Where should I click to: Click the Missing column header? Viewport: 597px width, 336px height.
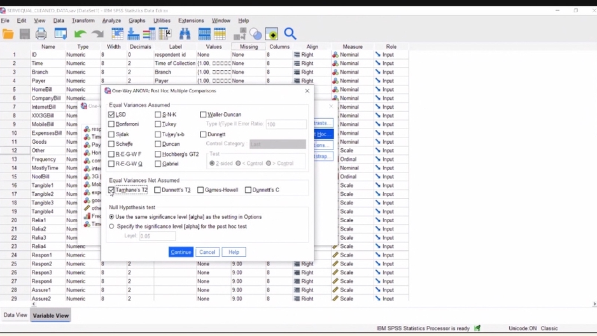click(x=249, y=46)
